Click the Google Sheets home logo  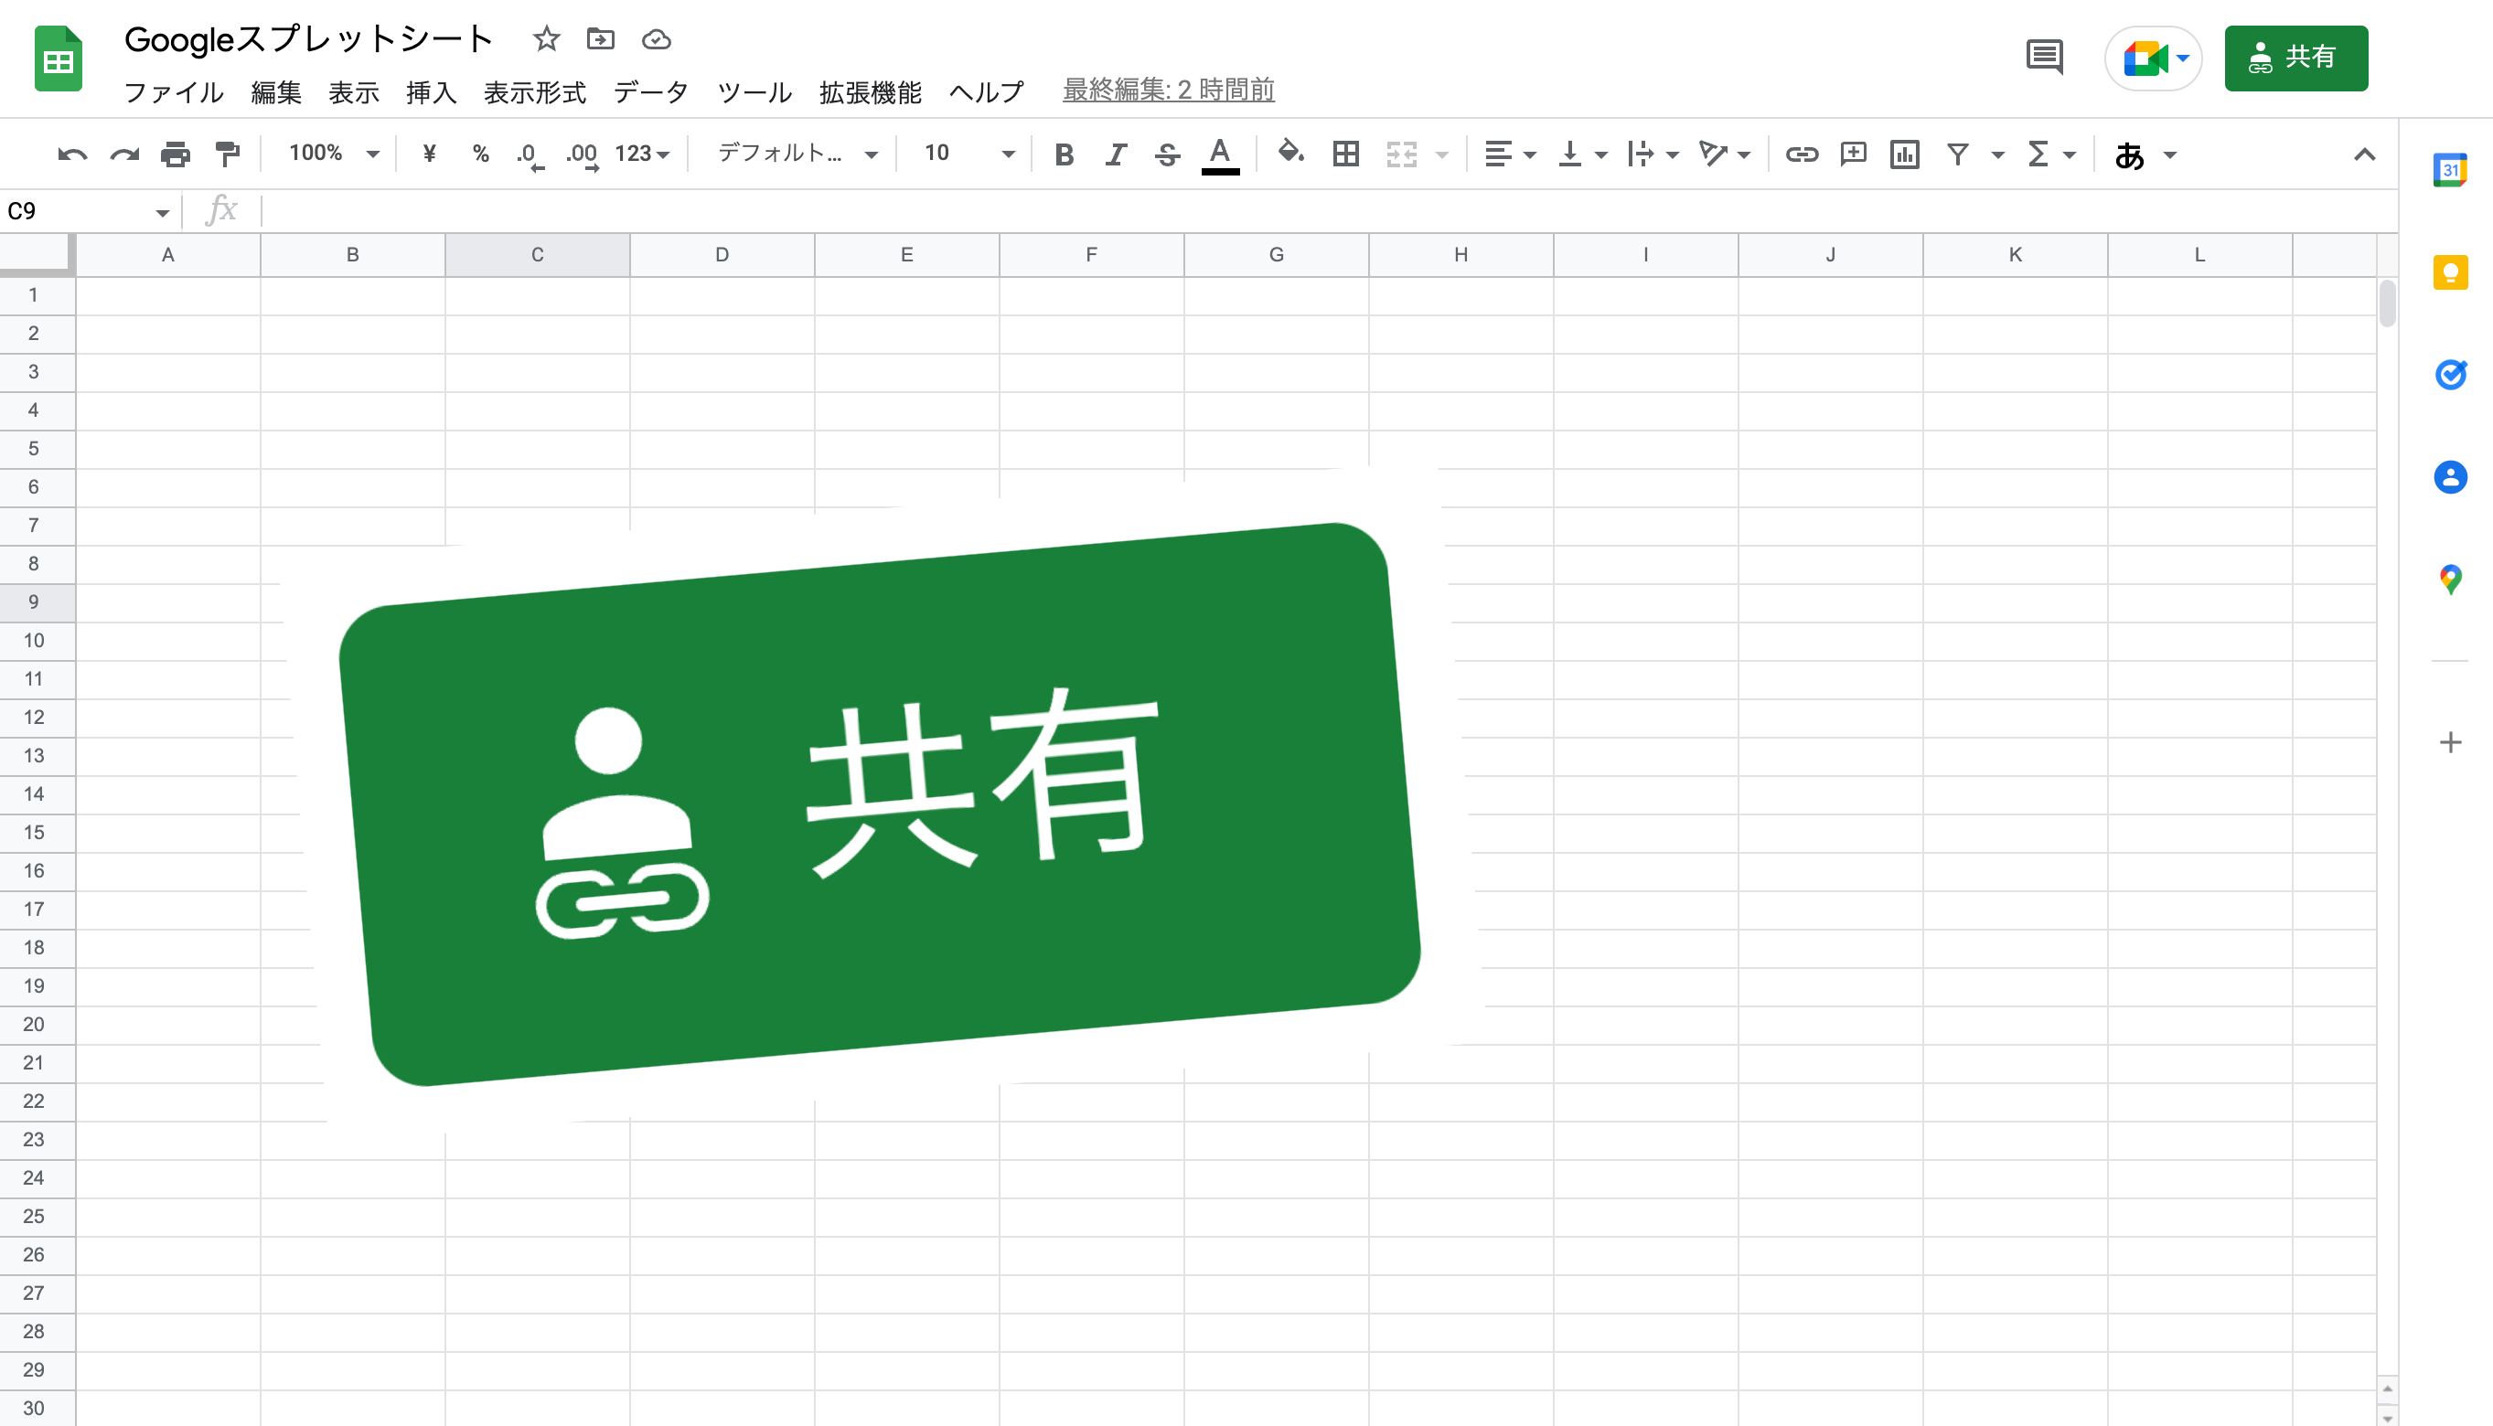[59, 58]
